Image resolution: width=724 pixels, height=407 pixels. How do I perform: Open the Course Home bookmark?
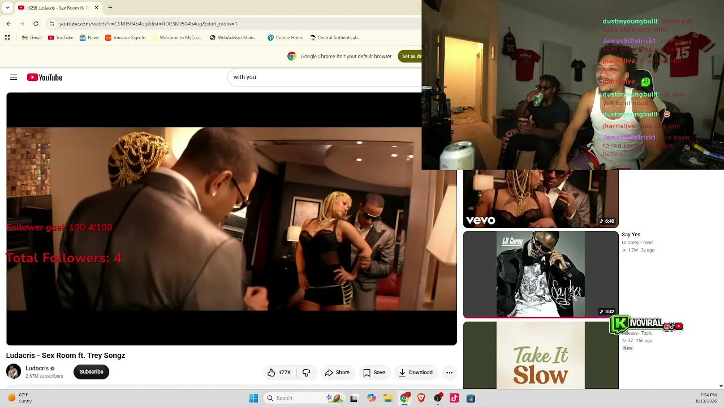(x=286, y=38)
